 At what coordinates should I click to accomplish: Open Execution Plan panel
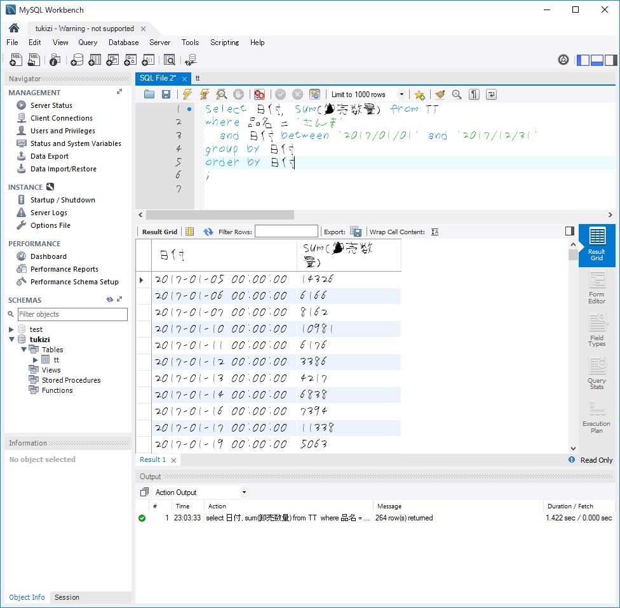tap(596, 418)
